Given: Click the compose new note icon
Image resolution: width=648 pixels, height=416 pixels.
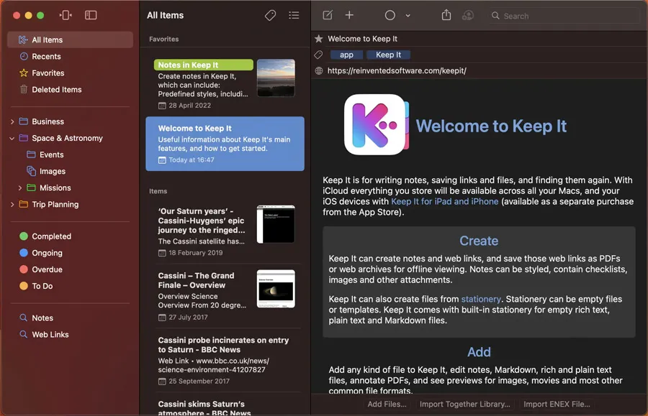Looking at the screenshot, I should [x=328, y=15].
